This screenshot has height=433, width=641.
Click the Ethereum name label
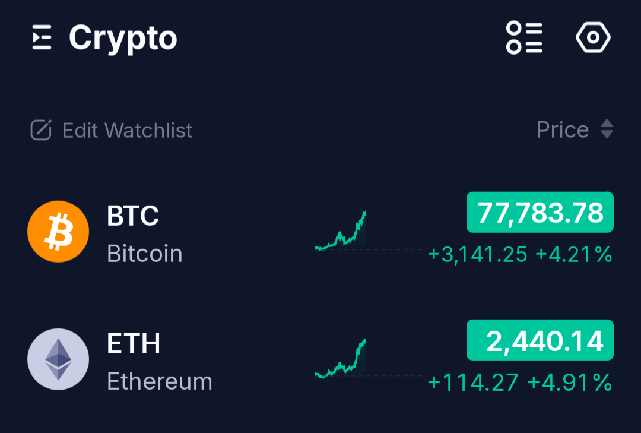tap(160, 381)
